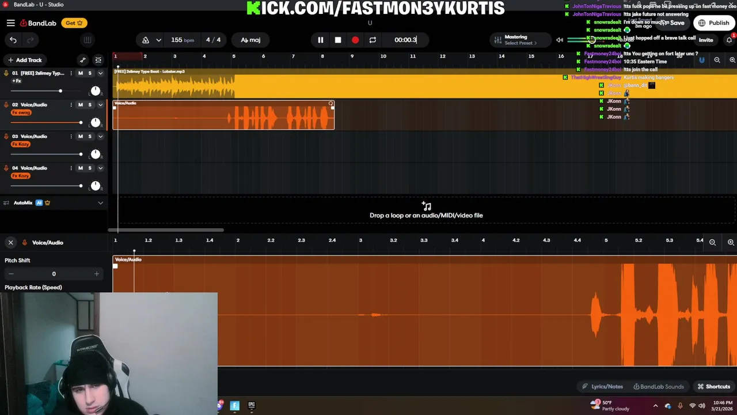Image resolution: width=737 pixels, height=415 pixels.
Task: Increase Pitch Shift with plus button
Action: [96, 274]
